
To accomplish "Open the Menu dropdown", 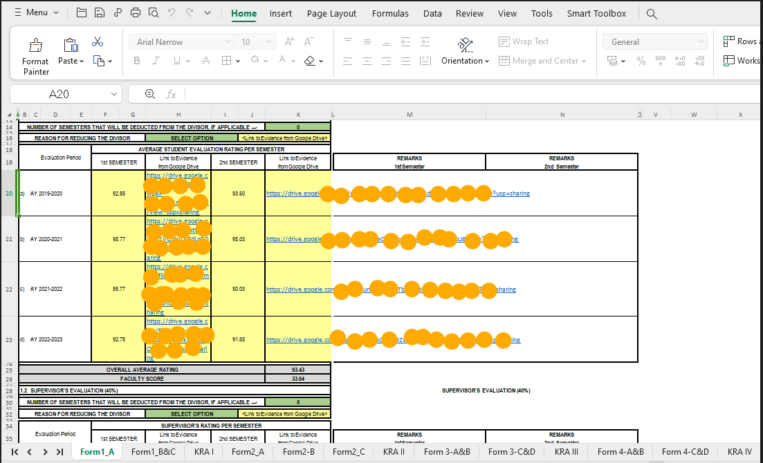I will tap(36, 12).
